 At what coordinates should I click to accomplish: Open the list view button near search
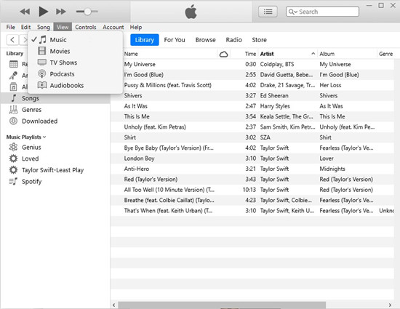(268, 12)
